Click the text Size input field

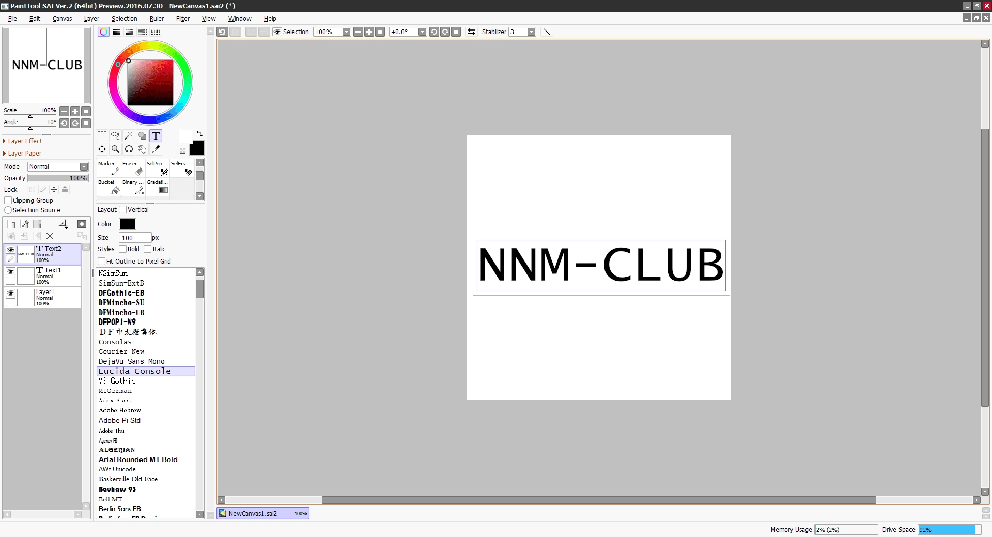pos(135,238)
